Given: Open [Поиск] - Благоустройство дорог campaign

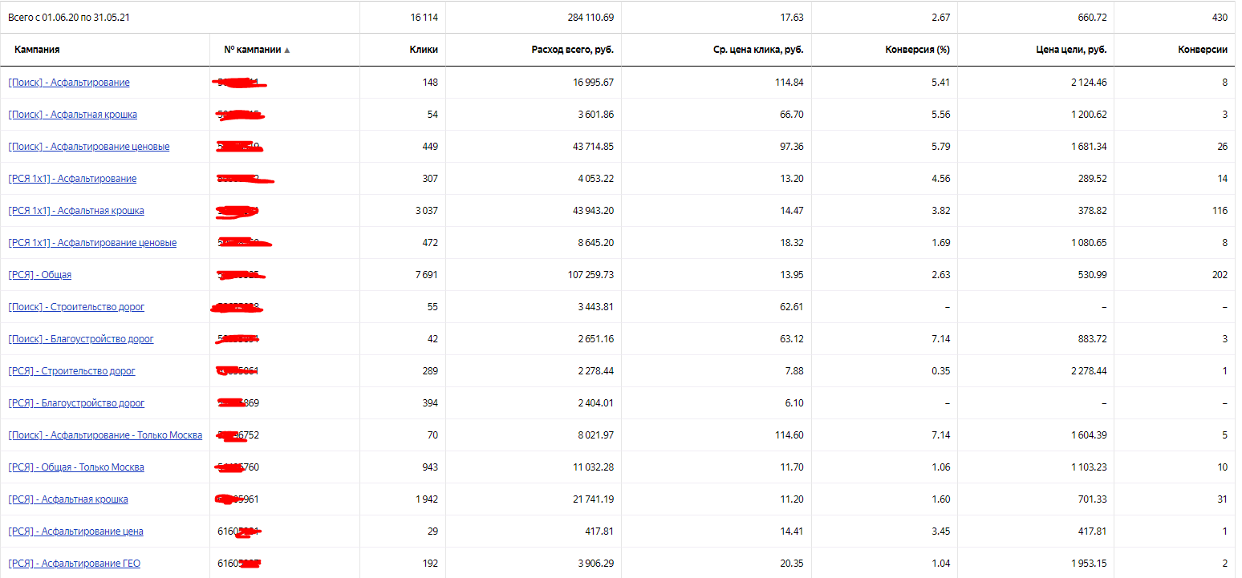Looking at the screenshot, I should point(81,339).
